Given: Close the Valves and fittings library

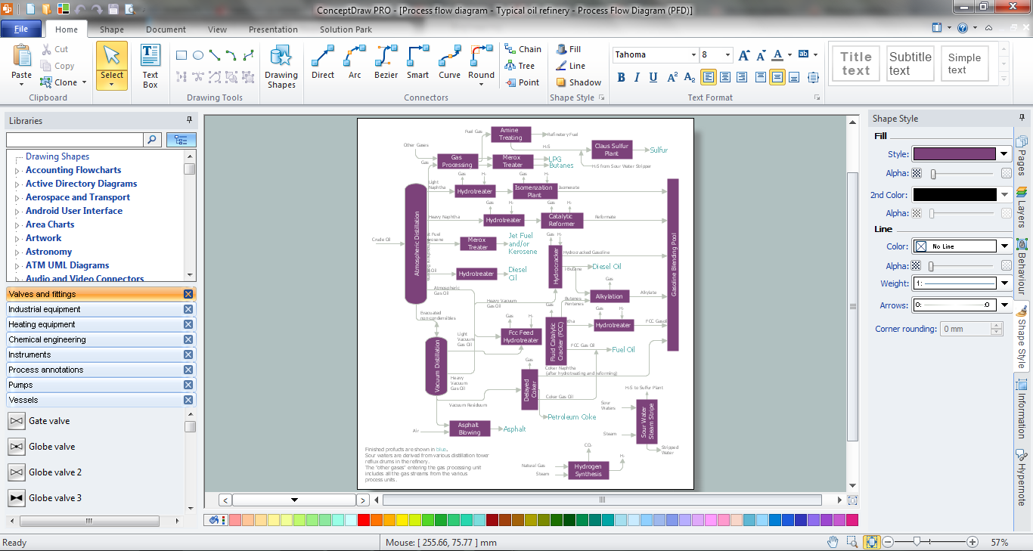Looking at the screenshot, I should click(x=188, y=294).
